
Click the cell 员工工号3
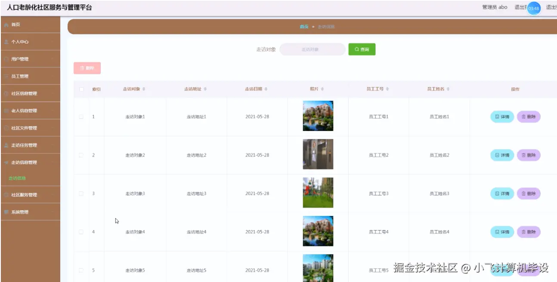(x=378, y=194)
